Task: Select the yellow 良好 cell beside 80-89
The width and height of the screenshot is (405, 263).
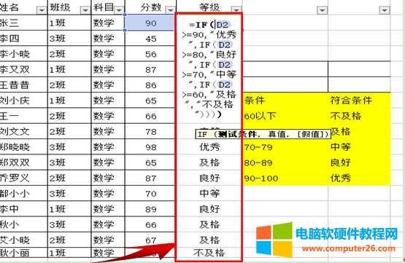Action: [x=360, y=162]
